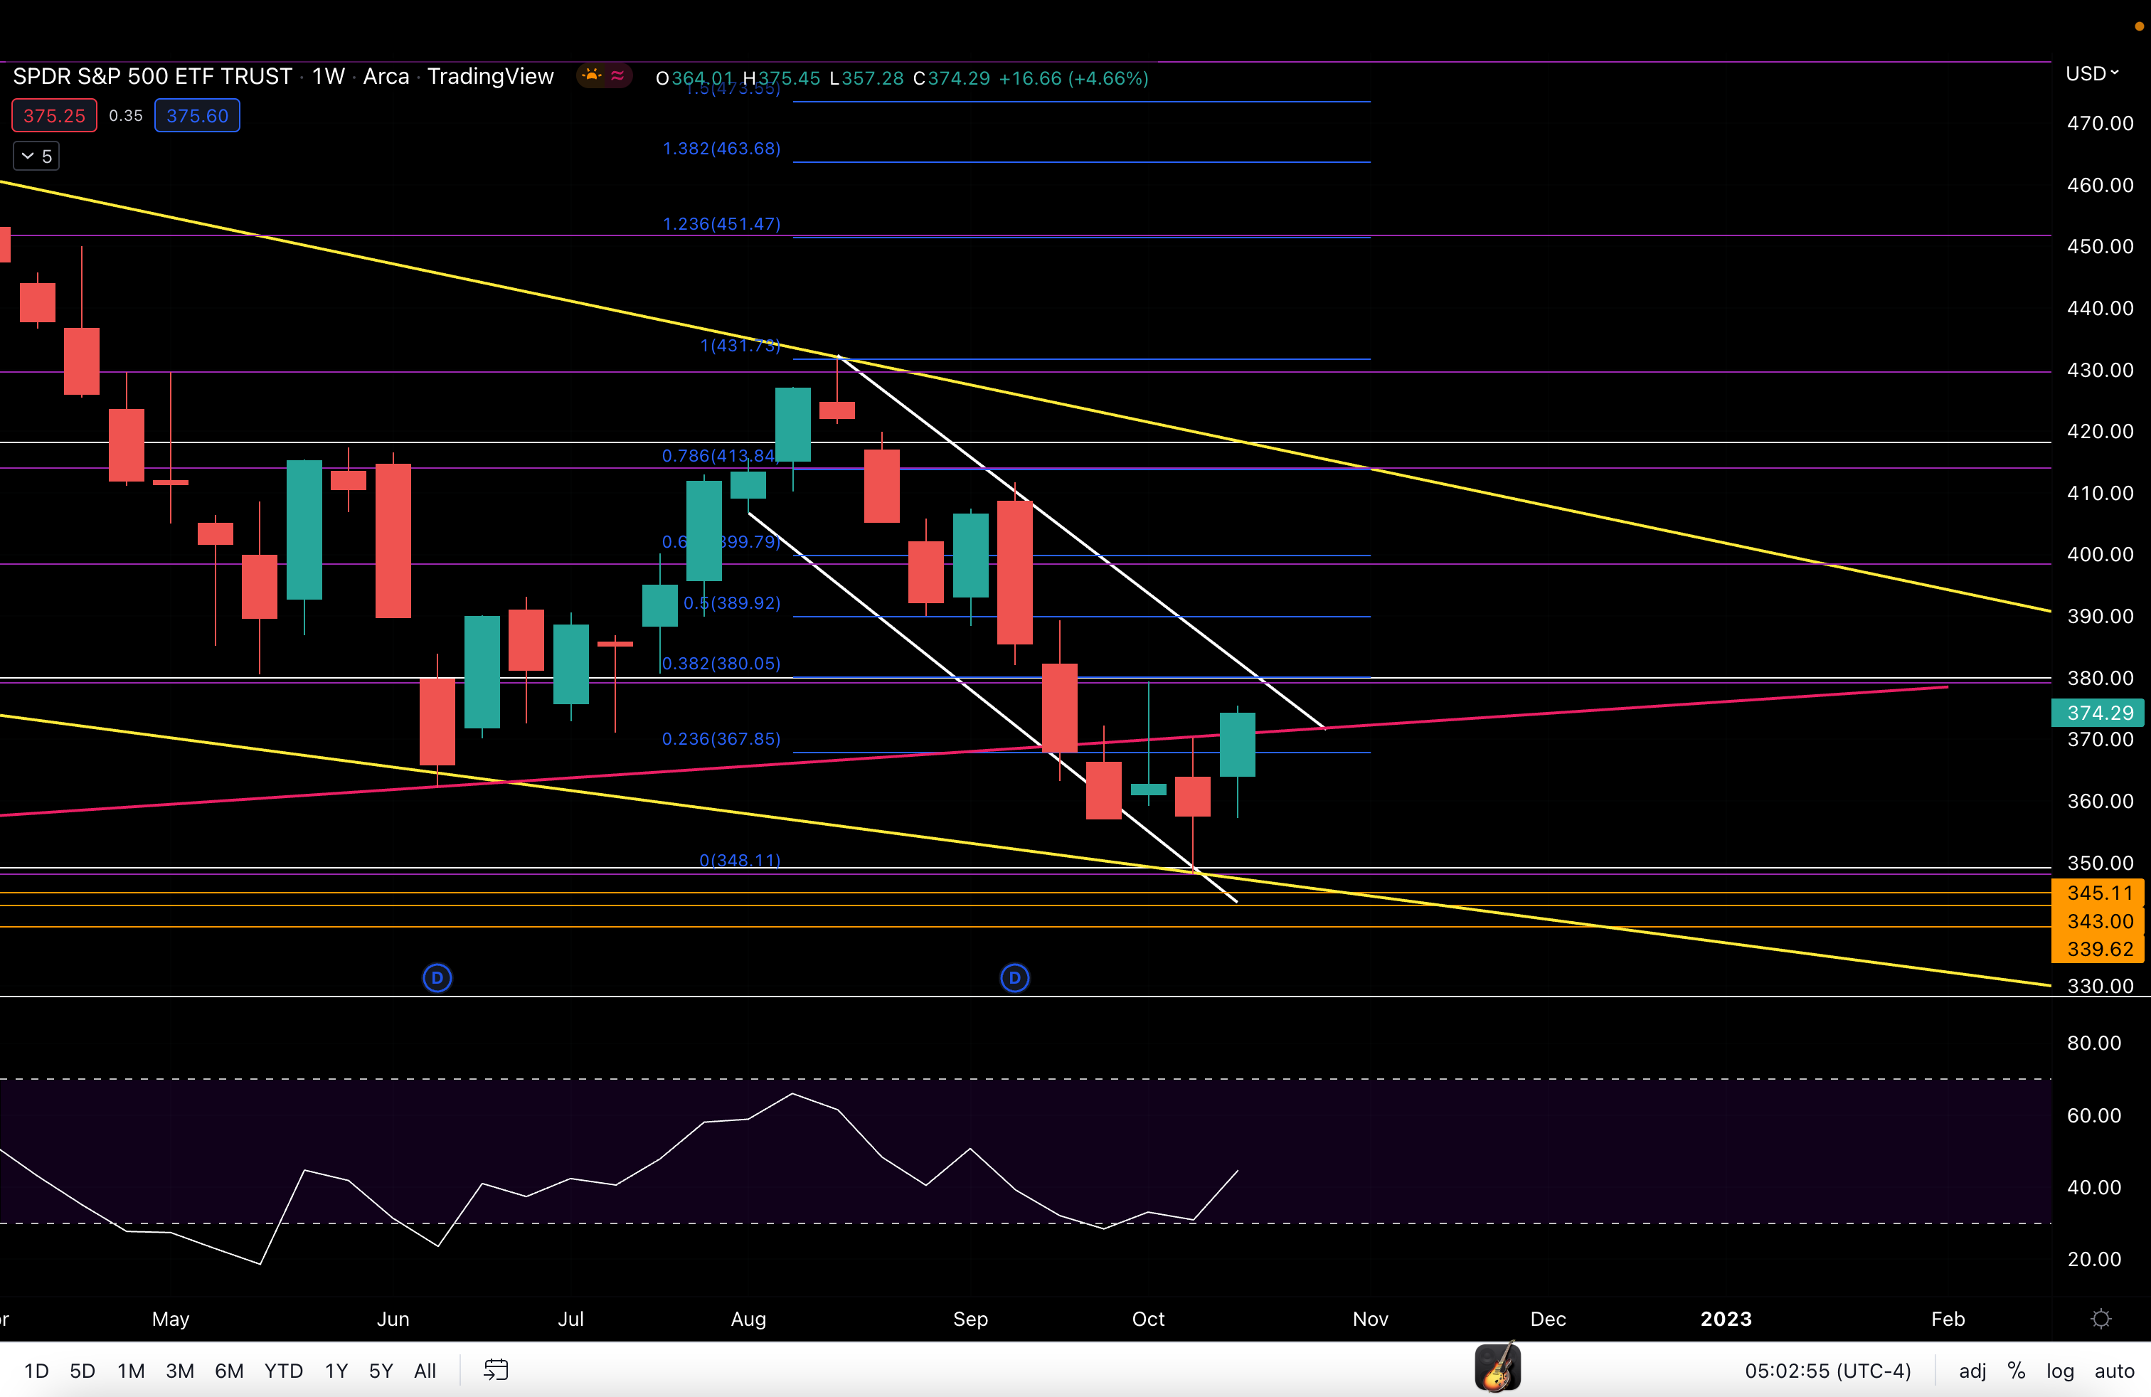Viewport: 2151px width, 1397px height.
Task: Enable dividend-adjusted data via adj
Action: point(1971,1370)
